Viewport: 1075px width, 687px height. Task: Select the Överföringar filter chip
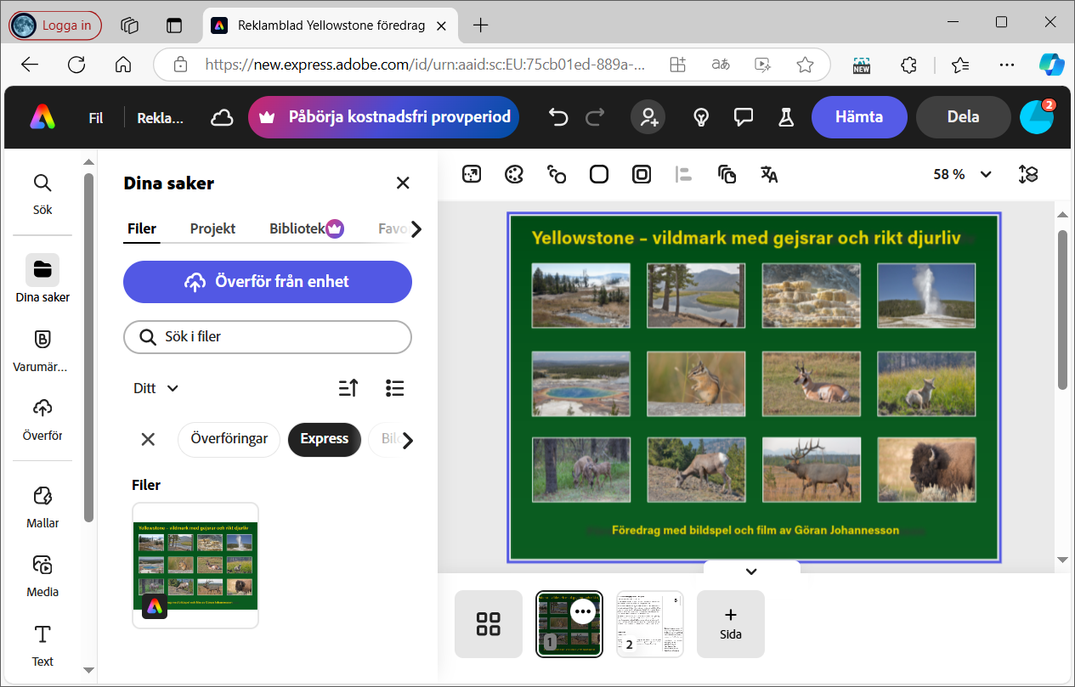pyautogui.click(x=229, y=439)
